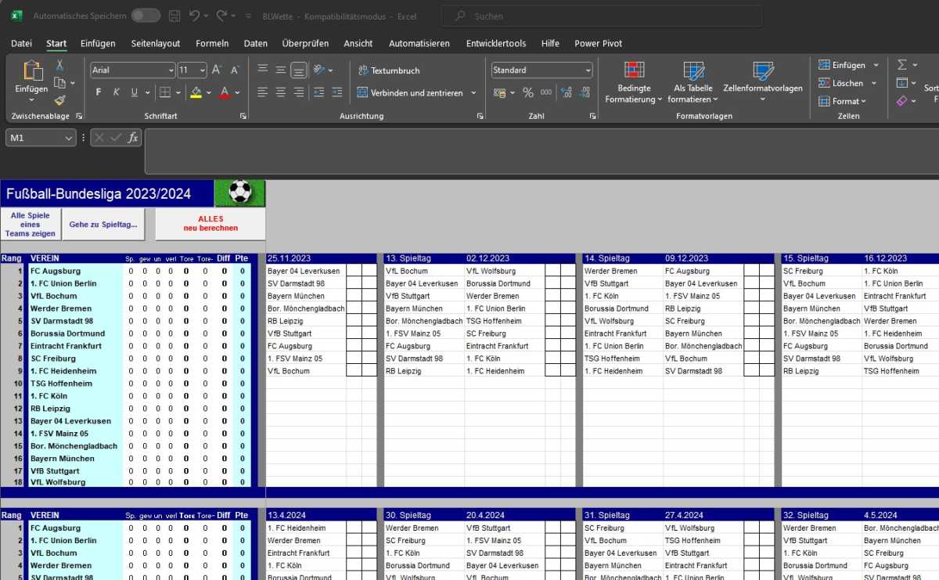939x580 pixels.
Task: Click Verbinden und zentrieren button
Action: tap(410, 92)
